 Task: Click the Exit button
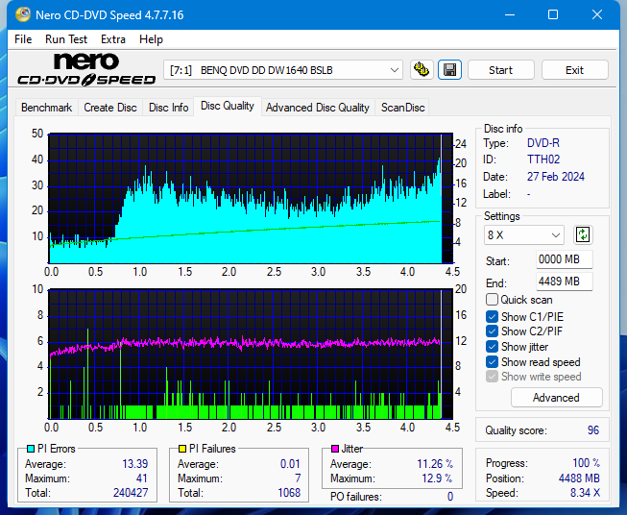coord(574,70)
